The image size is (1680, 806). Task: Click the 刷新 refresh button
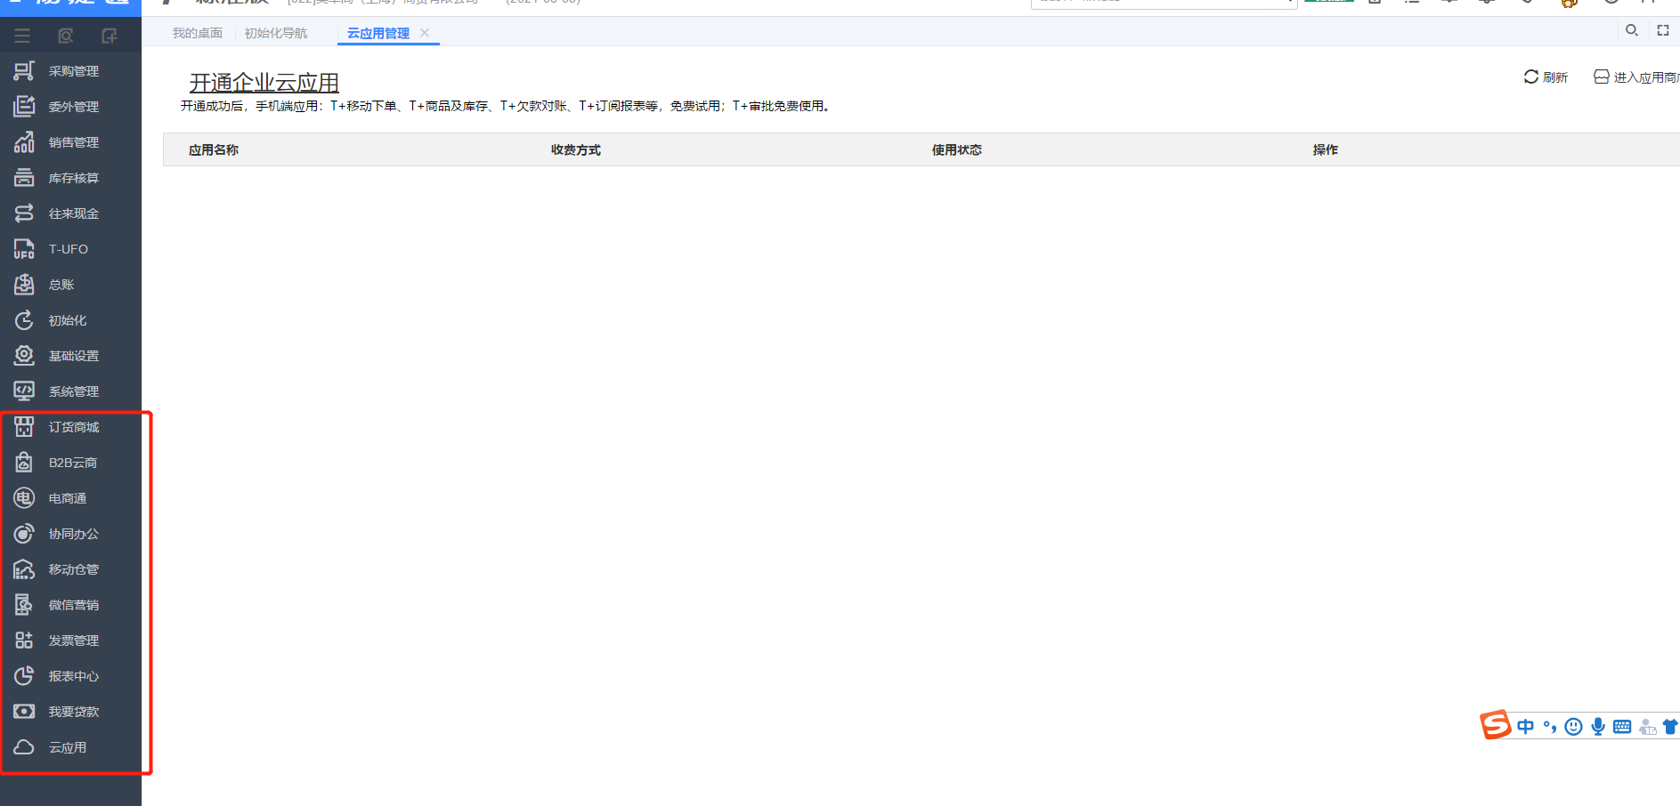pos(1546,77)
